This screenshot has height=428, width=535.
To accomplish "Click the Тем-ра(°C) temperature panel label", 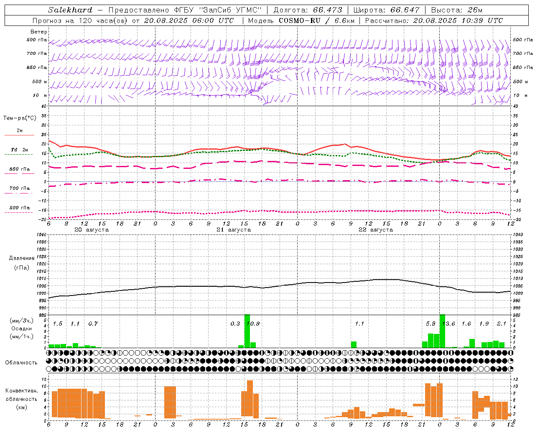I will [x=20, y=118].
